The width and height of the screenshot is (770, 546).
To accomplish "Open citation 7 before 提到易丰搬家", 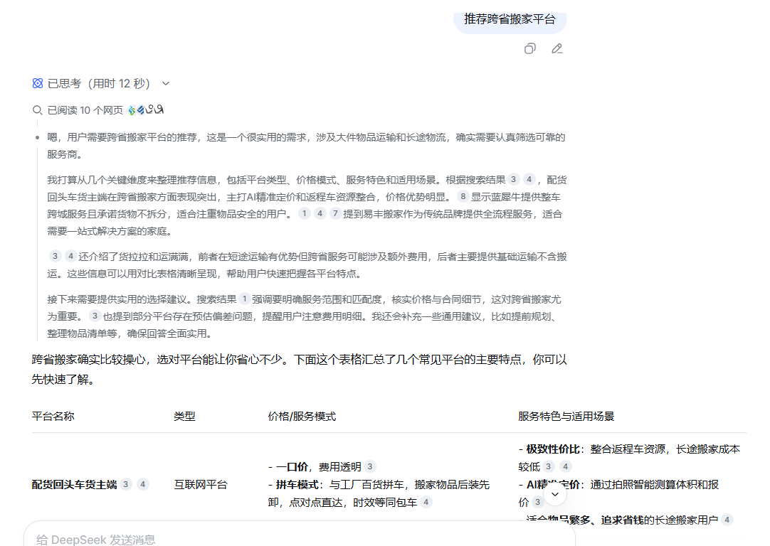I will coord(335,213).
